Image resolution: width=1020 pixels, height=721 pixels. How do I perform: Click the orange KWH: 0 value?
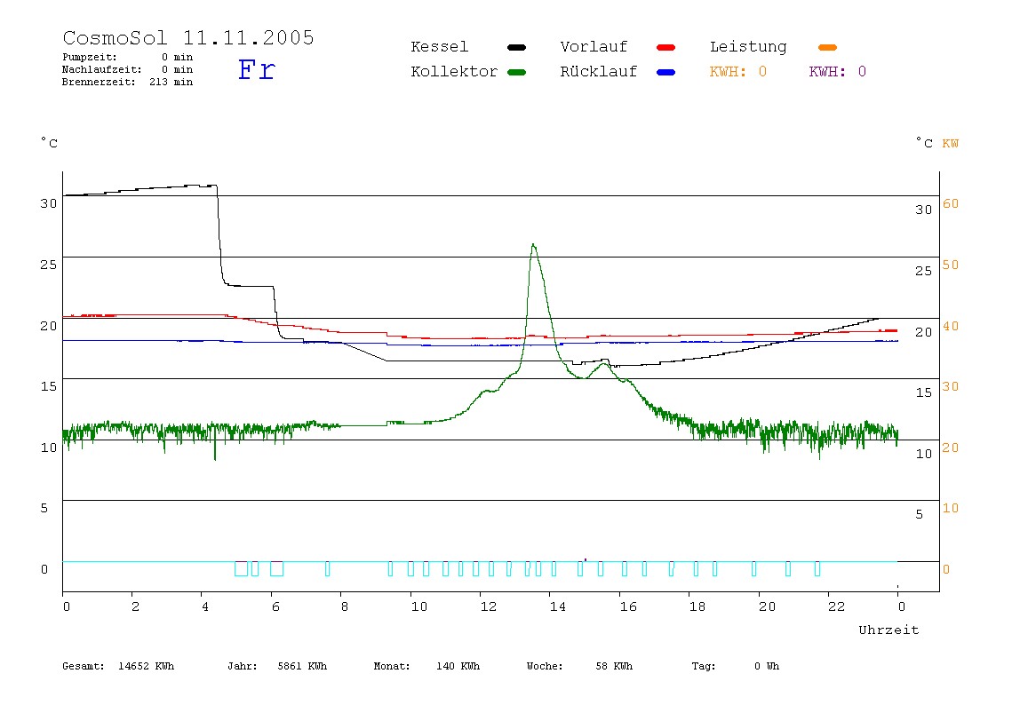737,72
